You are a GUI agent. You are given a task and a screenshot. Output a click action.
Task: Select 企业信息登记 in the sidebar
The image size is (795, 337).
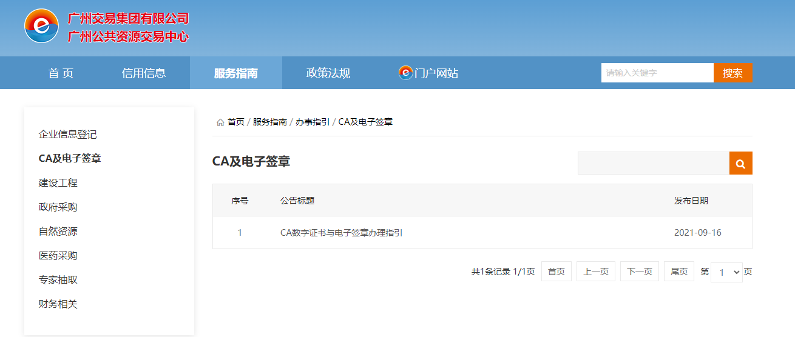(x=67, y=135)
